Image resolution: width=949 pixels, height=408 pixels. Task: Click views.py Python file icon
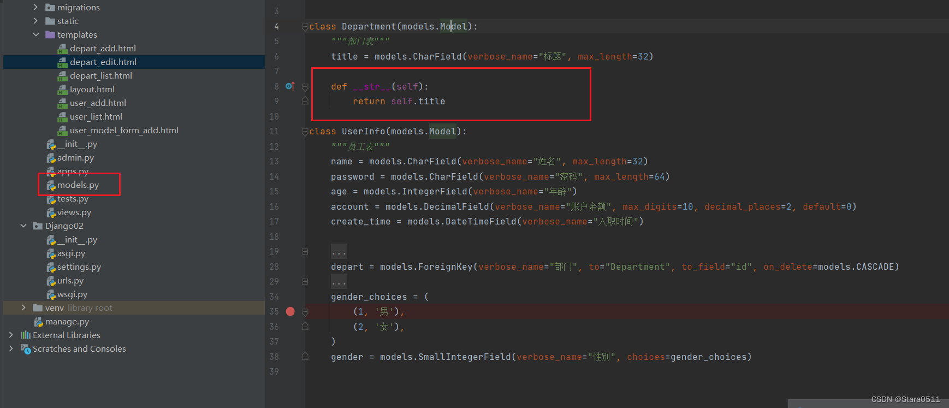(51, 212)
